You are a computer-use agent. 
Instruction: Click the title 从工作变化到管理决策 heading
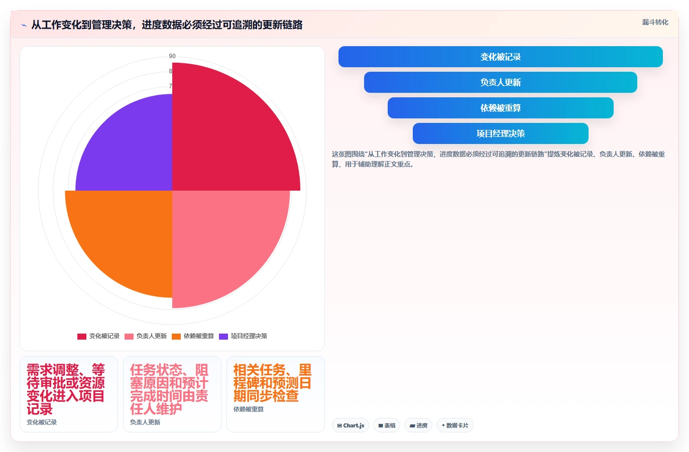pos(167,25)
